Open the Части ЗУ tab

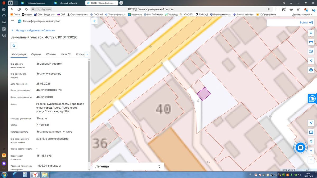tap(66, 54)
